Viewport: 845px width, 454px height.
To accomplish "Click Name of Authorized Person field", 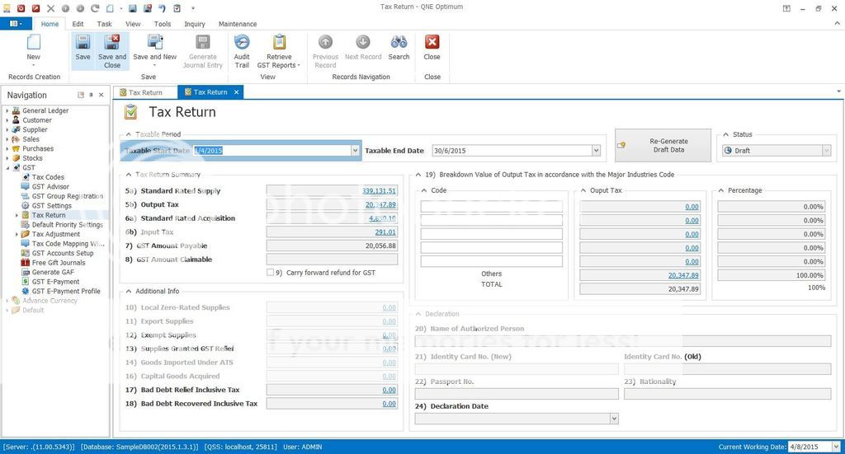I will point(622,341).
